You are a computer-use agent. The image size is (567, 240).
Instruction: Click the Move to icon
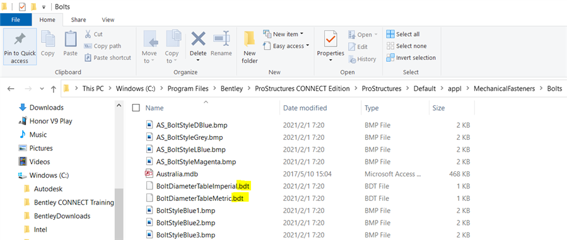[x=151, y=39]
